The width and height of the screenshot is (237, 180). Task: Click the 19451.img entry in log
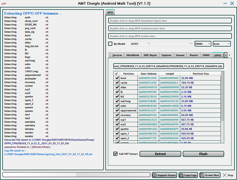coord(31,71)
